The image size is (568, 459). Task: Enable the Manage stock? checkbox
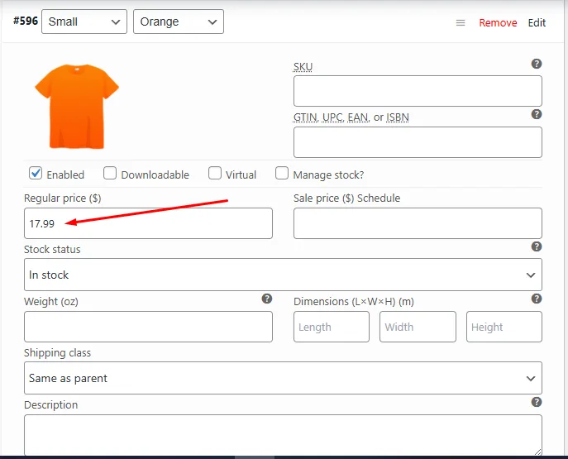click(x=282, y=173)
